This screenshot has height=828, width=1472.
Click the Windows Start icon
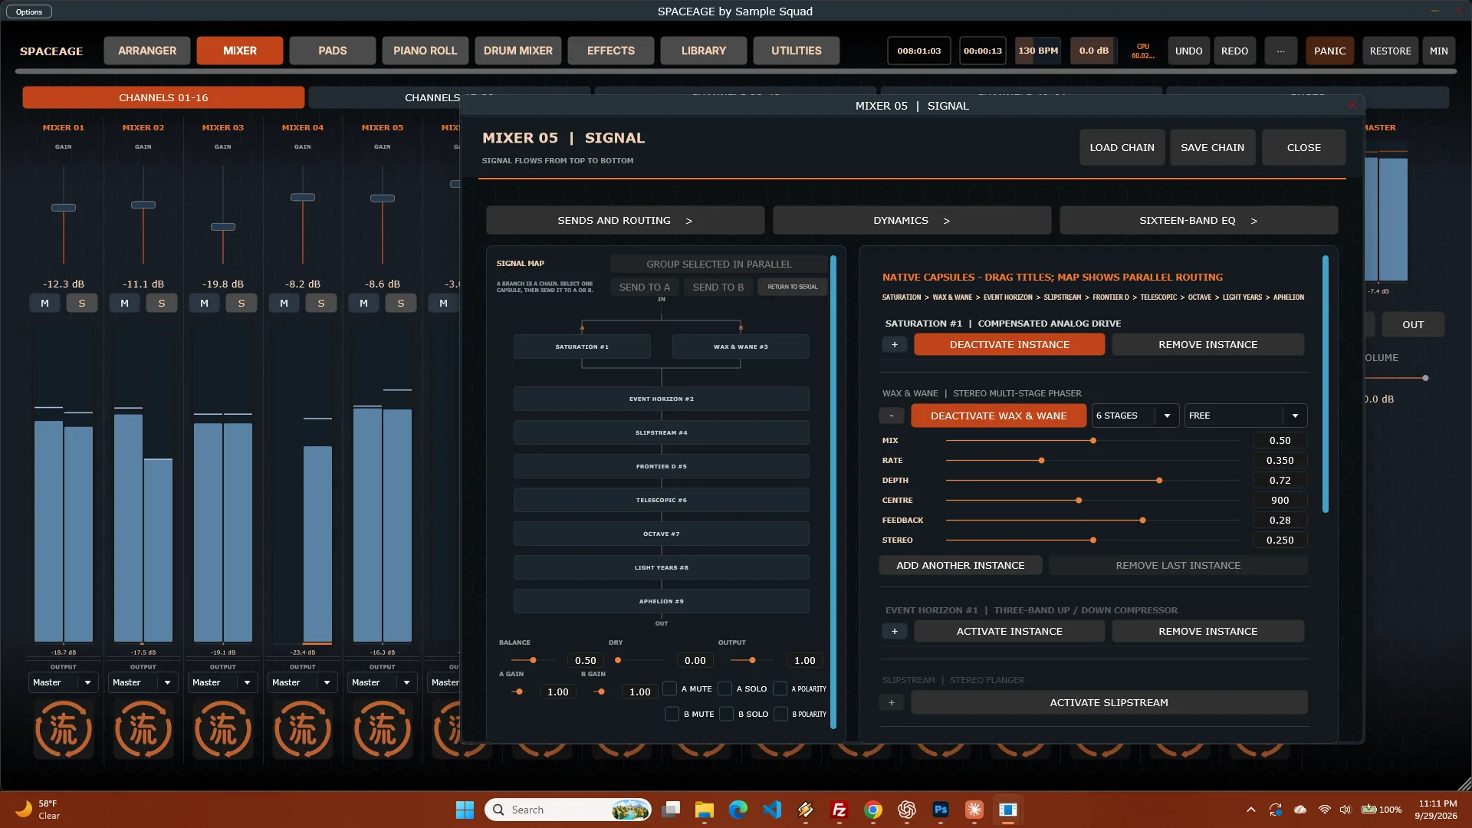point(465,810)
